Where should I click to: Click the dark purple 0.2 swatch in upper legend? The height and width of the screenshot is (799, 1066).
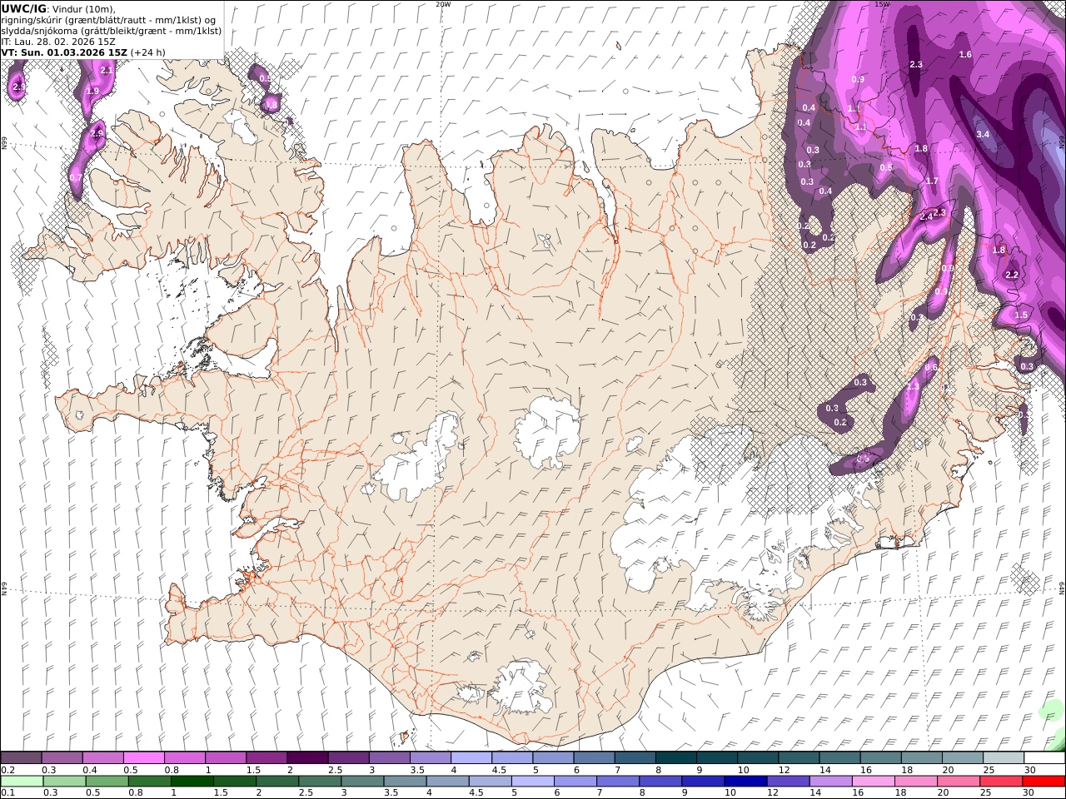point(21,758)
